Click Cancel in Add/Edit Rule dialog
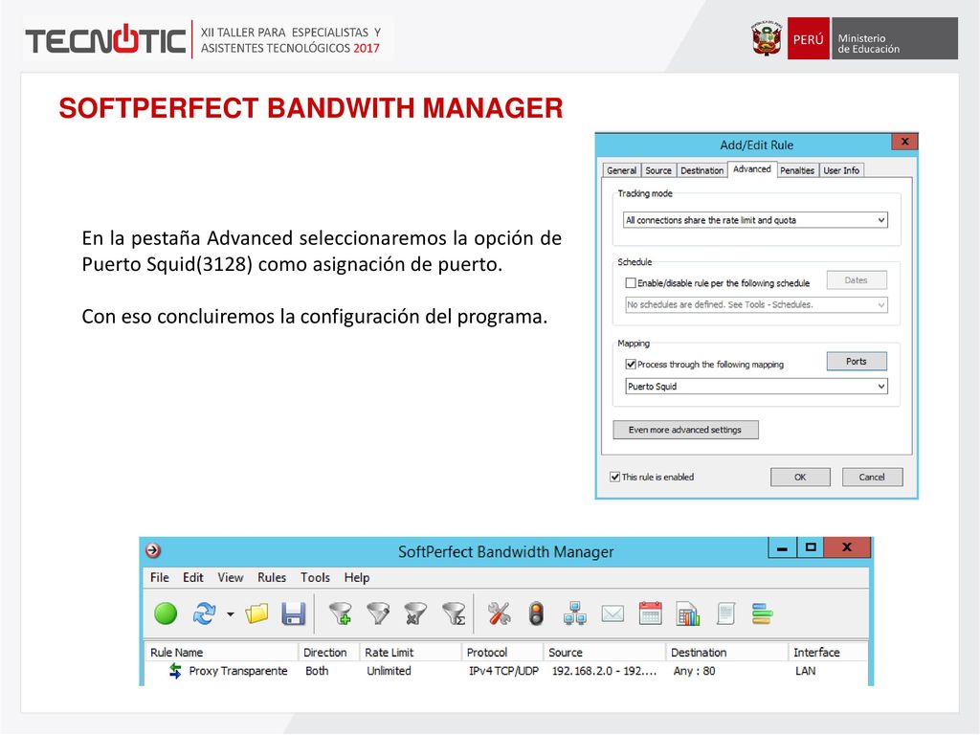 coord(872,477)
